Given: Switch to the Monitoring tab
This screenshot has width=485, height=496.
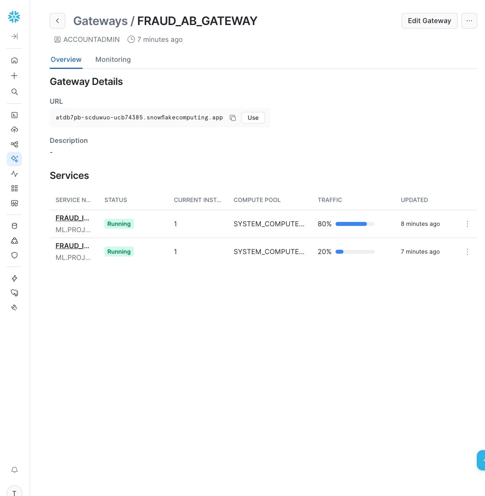Looking at the screenshot, I should [x=113, y=60].
